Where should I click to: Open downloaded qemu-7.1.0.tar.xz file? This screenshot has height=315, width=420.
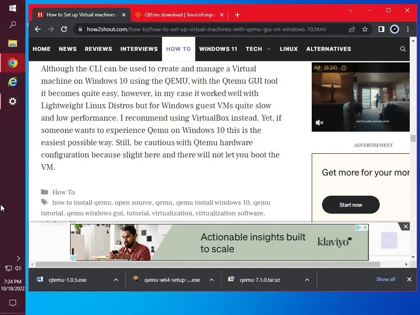(x=260, y=280)
